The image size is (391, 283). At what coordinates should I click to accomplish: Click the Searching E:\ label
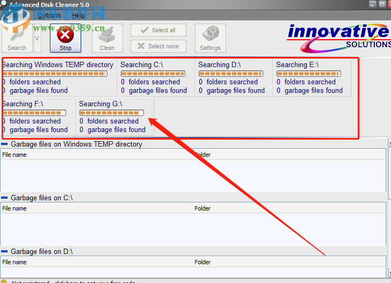pos(297,64)
